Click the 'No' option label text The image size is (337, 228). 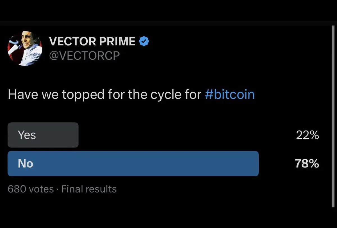pos(26,164)
